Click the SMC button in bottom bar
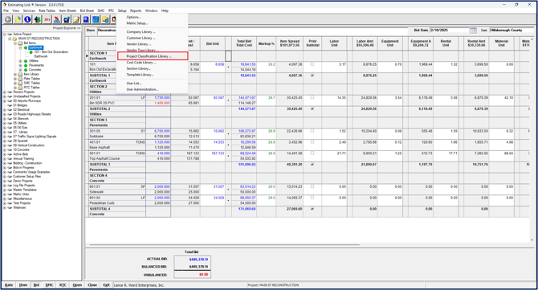 (x=50, y=285)
